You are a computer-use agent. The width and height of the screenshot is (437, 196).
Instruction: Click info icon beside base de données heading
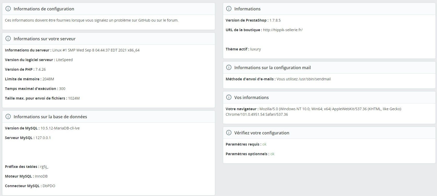[8, 117]
